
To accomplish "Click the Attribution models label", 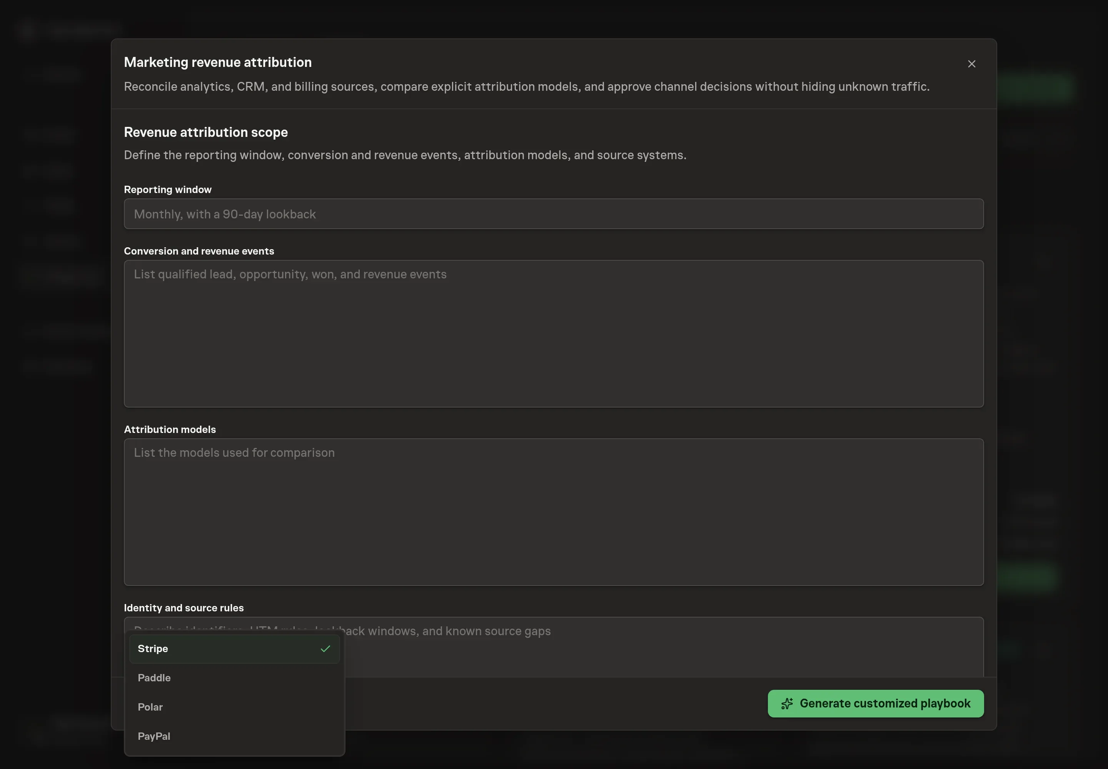I will point(170,429).
